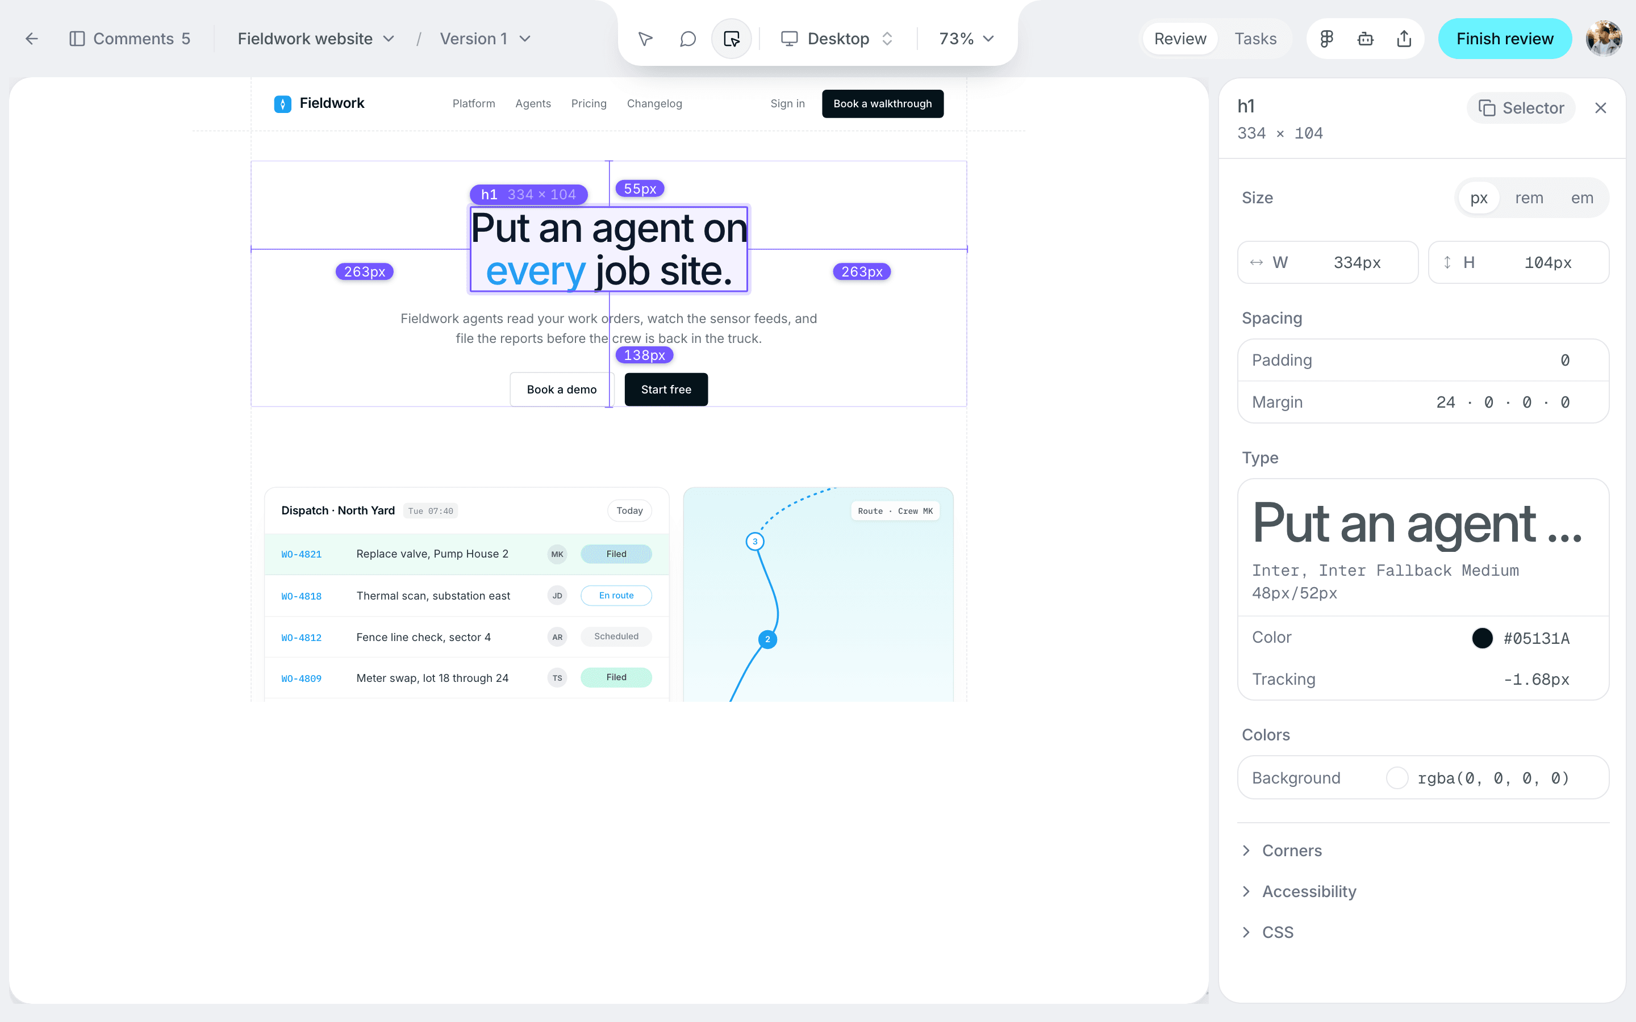Click the Platform nav link
Image resolution: width=1636 pixels, height=1022 pixels.
(x=474, y=103)
